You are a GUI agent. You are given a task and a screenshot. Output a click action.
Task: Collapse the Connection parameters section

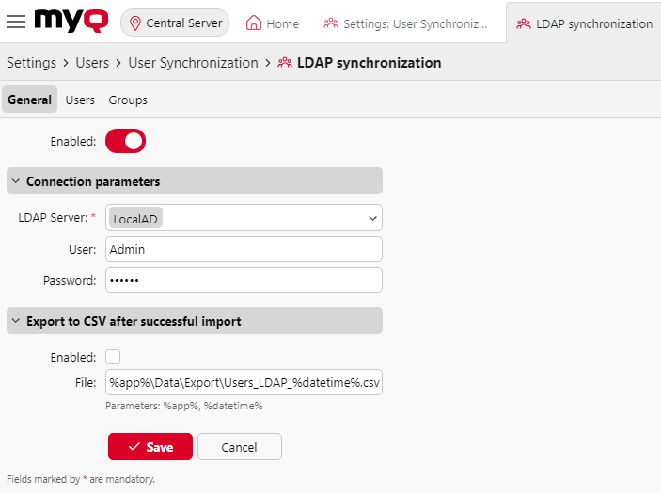[16, 181]
